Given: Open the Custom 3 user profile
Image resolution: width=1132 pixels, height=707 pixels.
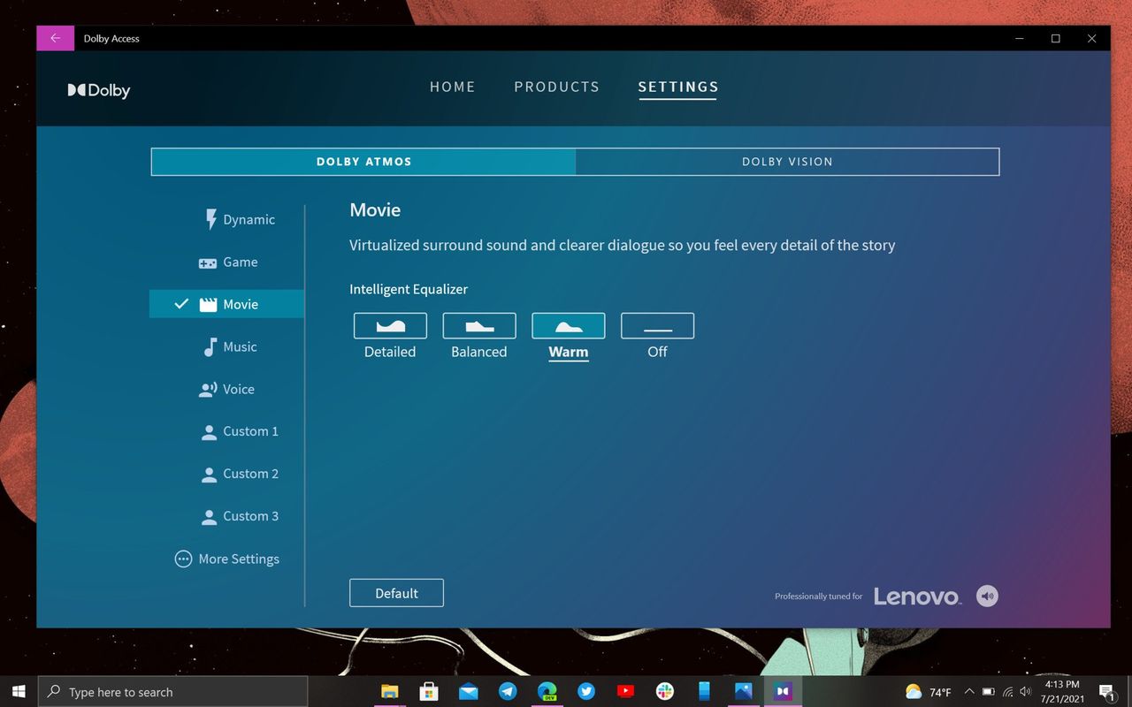Looking at the screenshot, I should 239,516.
